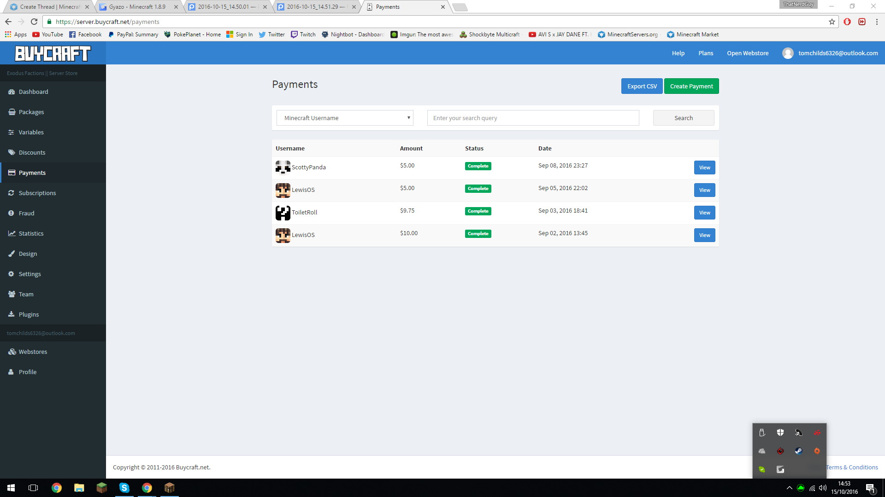Viewport: 885px width, 497px height.
Task: Click the Statistics chart icon
Action: click(x=12, y=234)
